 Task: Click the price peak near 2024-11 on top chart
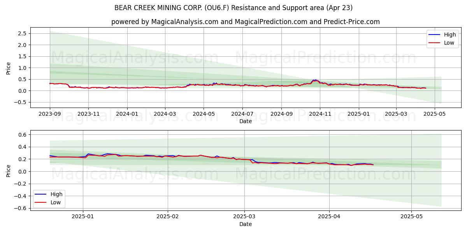coord(315,80)
